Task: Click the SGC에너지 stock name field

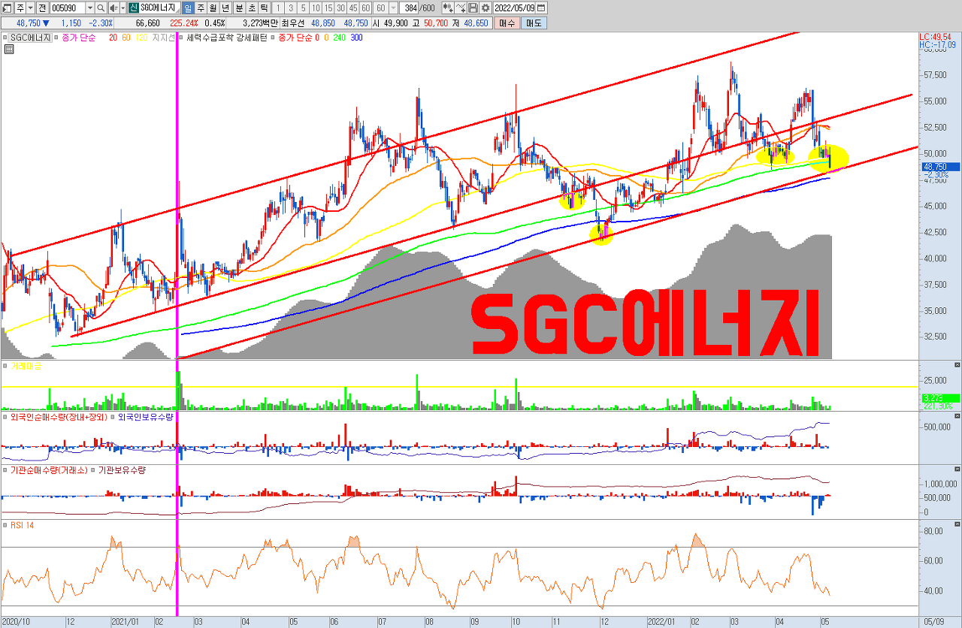Action: 159,8
